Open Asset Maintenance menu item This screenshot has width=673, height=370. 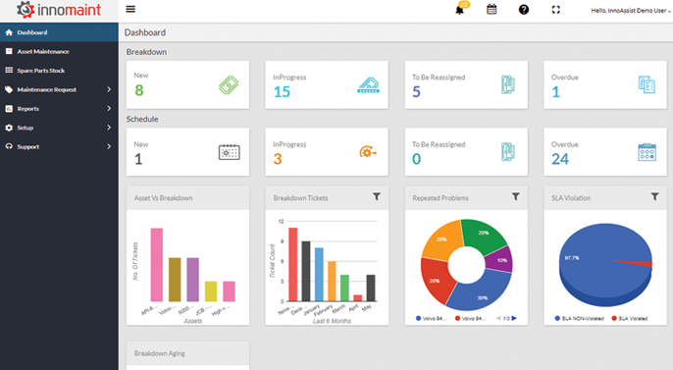(x=59, y=51)
